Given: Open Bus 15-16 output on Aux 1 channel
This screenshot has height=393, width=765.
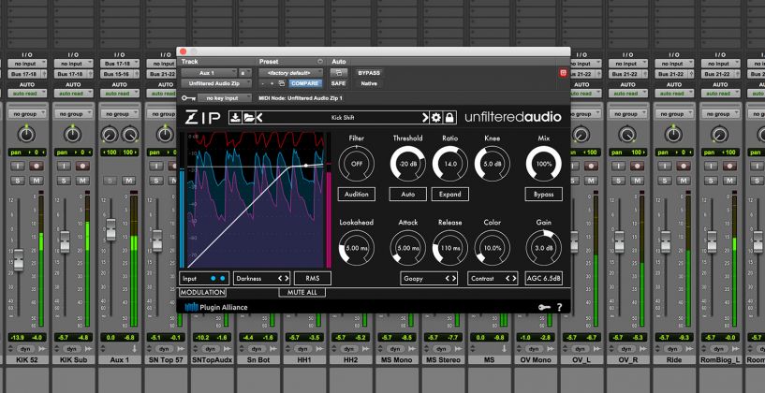Looking at the screenshot, I should [x=120, y=74].
